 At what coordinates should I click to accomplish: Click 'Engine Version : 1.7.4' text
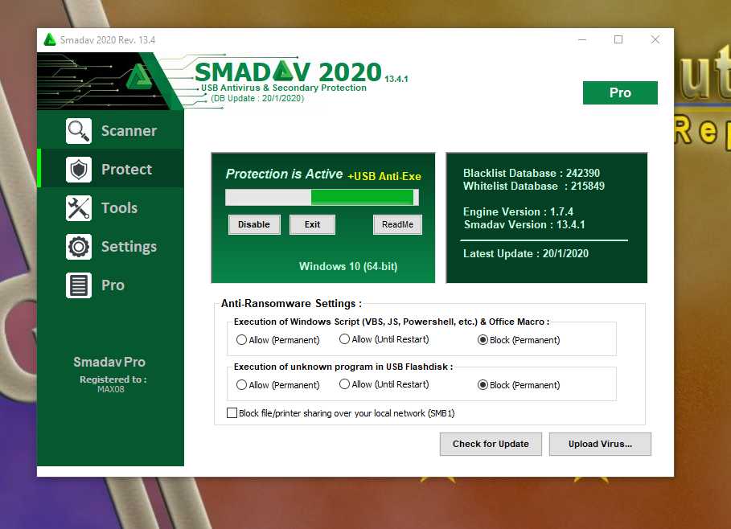click(518, 211)
